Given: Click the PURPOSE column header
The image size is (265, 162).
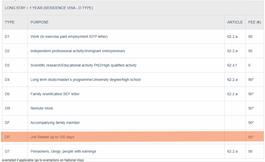Looking at the screenshot, I should coord(39,22).
